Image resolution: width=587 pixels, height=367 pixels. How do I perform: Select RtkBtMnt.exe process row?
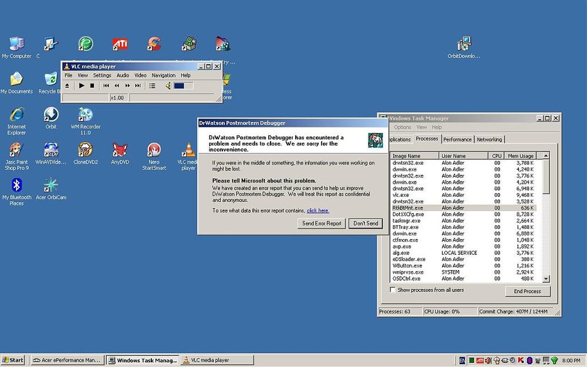tap(464, 208)
